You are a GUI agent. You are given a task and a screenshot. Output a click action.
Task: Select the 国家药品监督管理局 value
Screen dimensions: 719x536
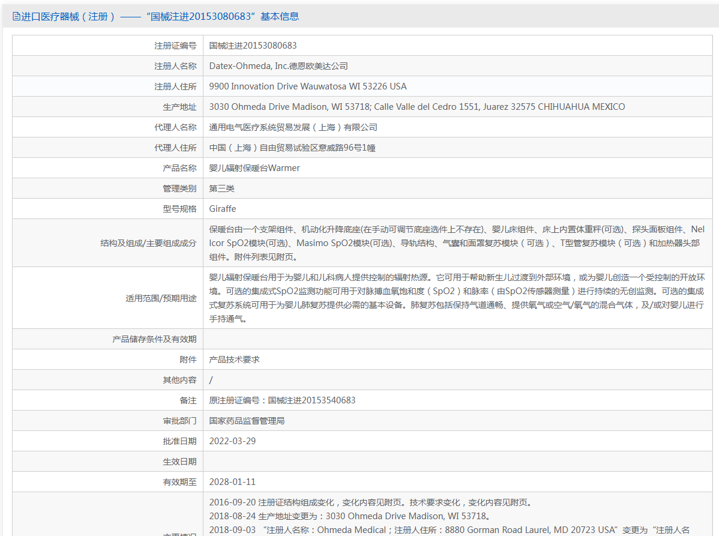(247, 421)
